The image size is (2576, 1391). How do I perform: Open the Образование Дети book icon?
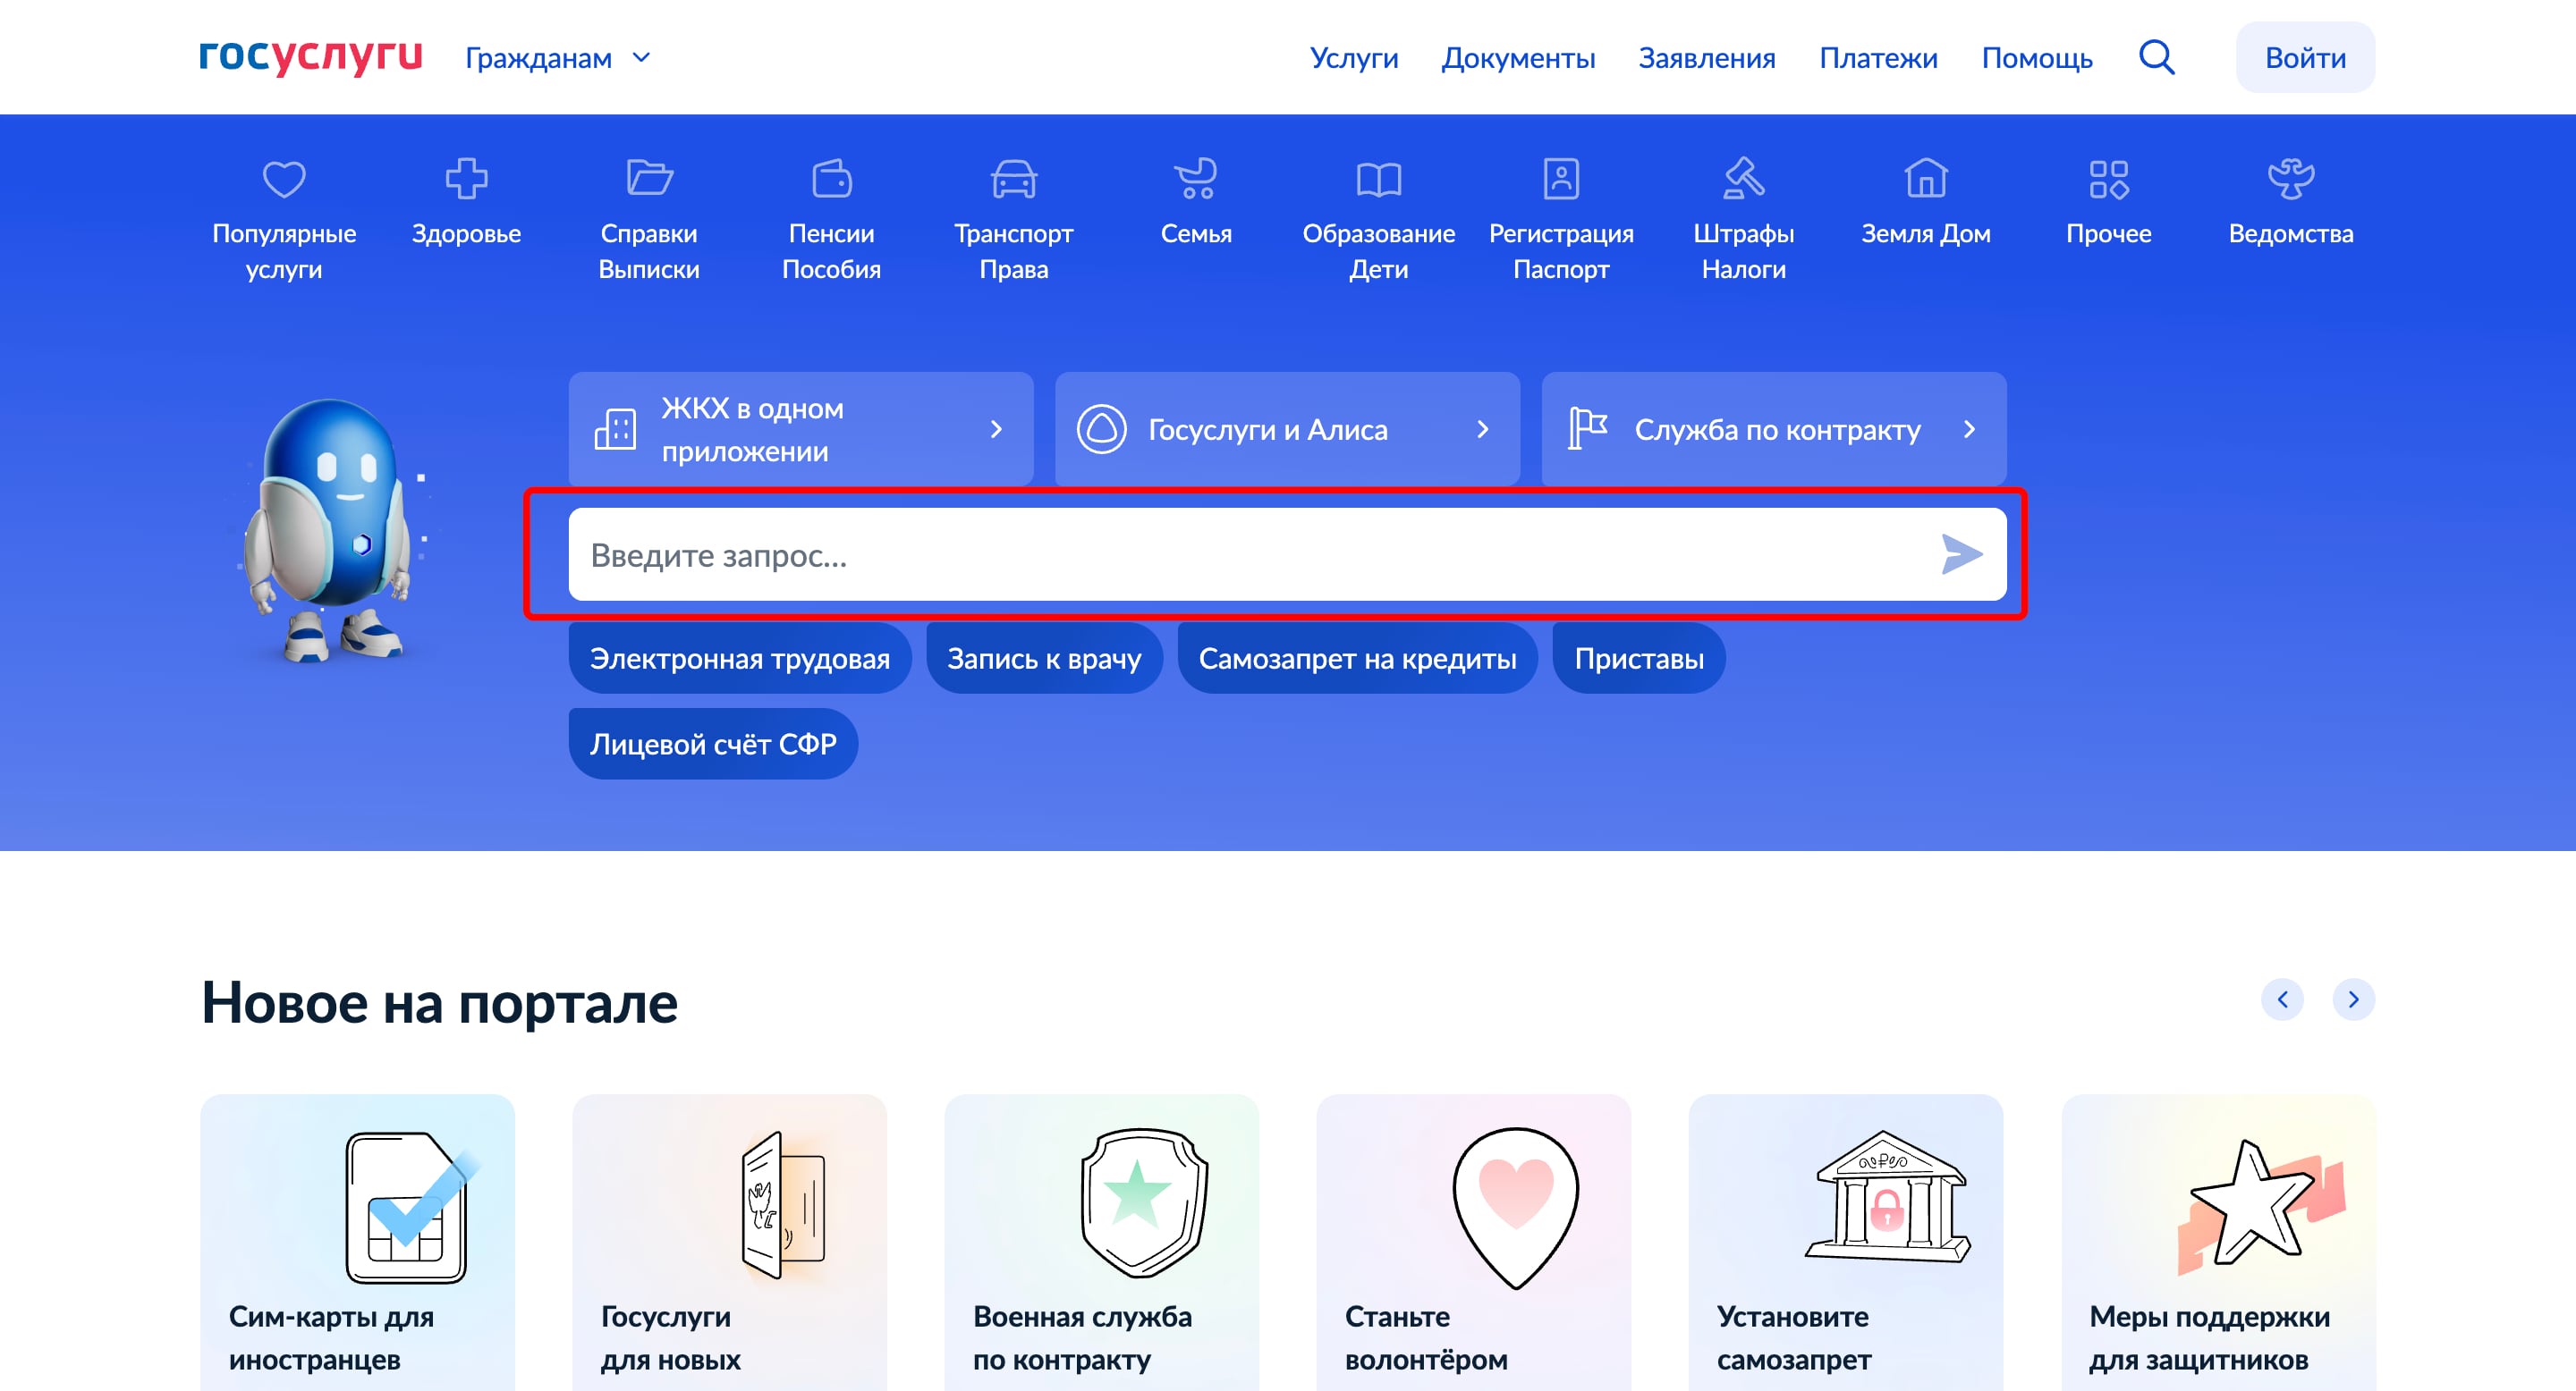click(x=1379, y=180)
